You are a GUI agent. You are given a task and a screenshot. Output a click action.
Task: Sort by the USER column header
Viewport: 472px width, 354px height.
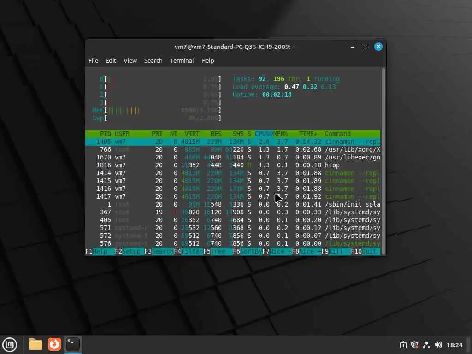[x=122, y=134]
